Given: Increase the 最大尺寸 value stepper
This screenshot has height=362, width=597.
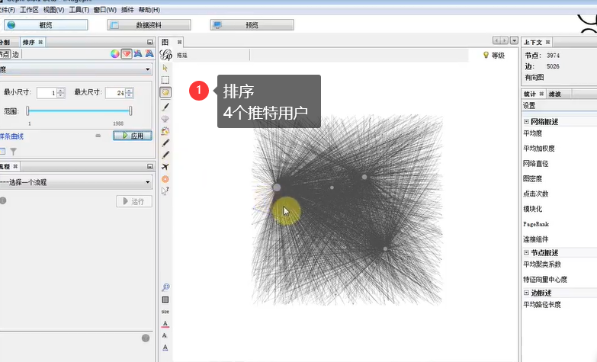Looking at the screenshot, I should click(129, 90).
